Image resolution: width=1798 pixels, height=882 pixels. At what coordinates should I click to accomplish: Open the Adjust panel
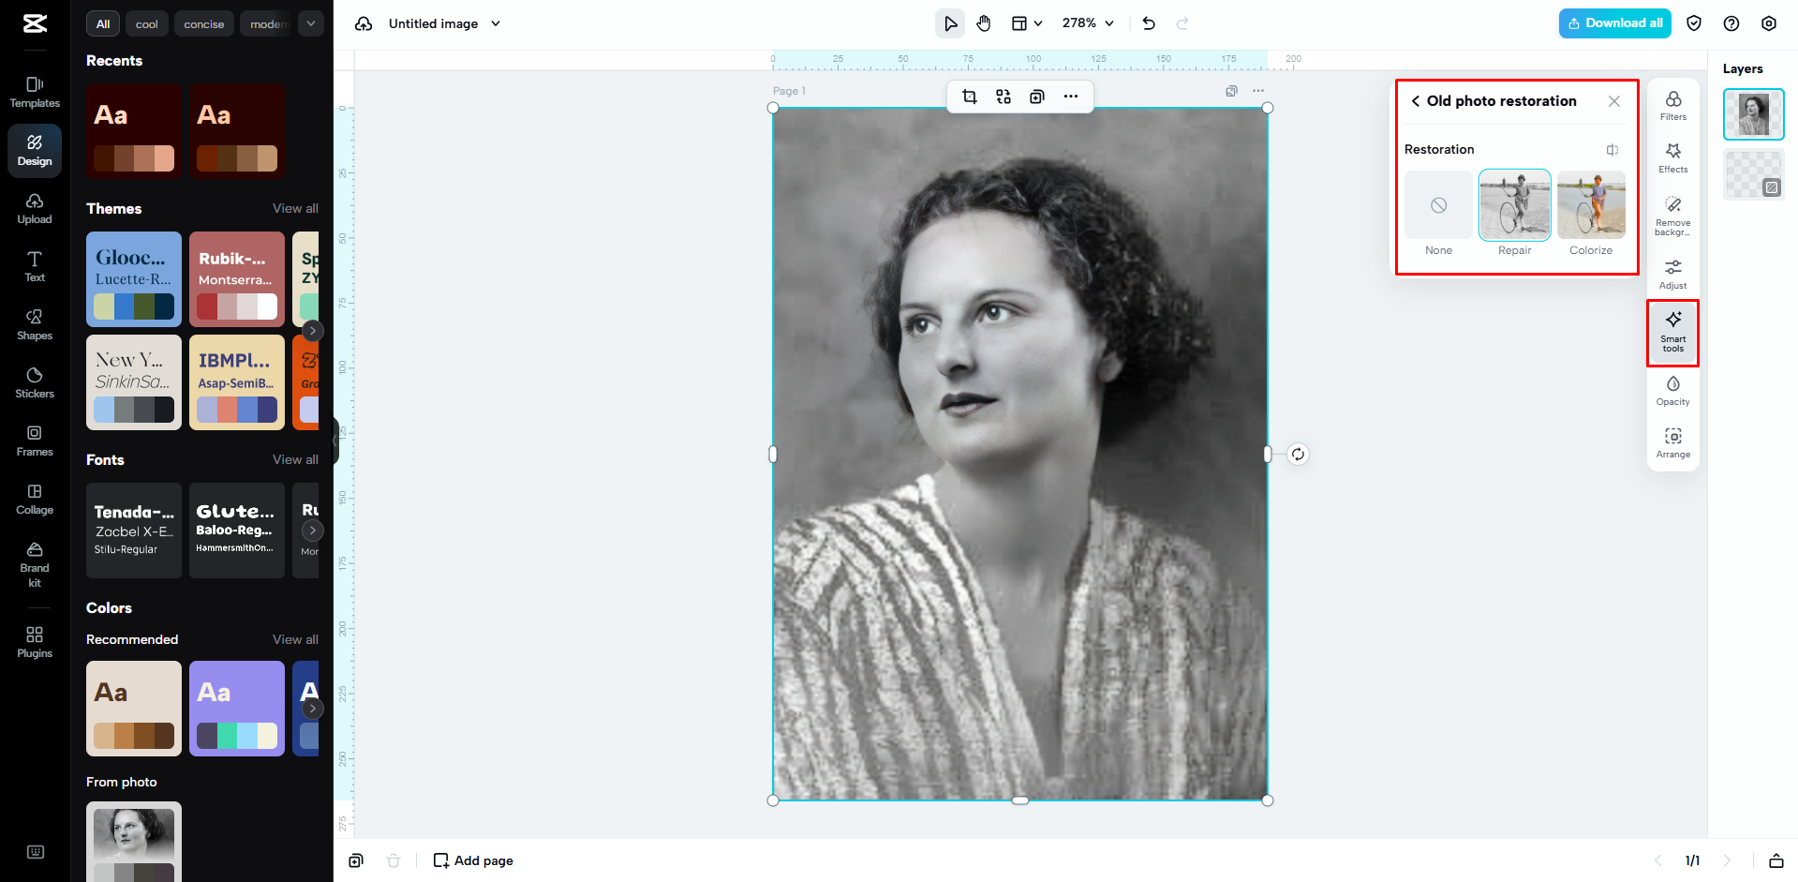(1672, 275)
